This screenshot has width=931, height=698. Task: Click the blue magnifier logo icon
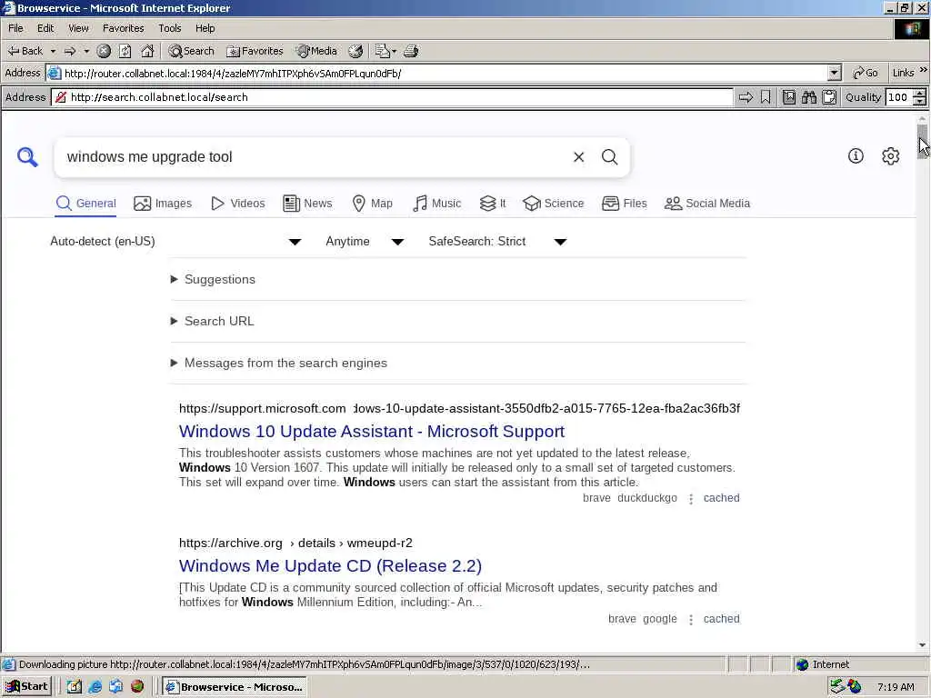click(x=27, y=156)
